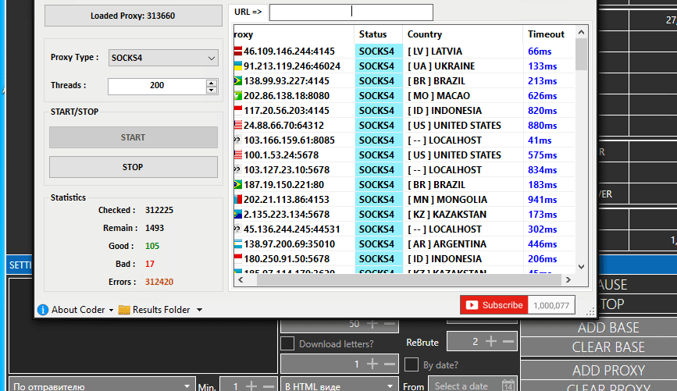Click the About Coder info icon

[x=43, y=310]
